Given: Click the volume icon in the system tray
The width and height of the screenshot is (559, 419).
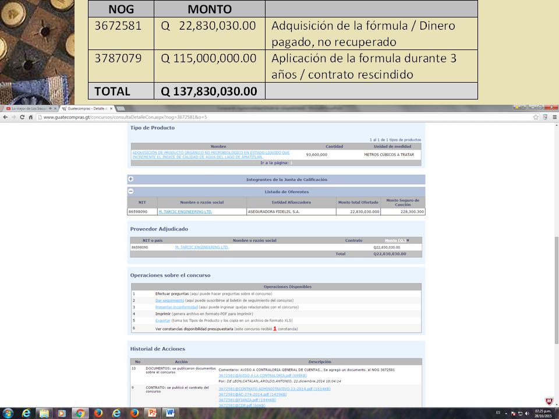Looking at the screenshot, I should [527, 414].
